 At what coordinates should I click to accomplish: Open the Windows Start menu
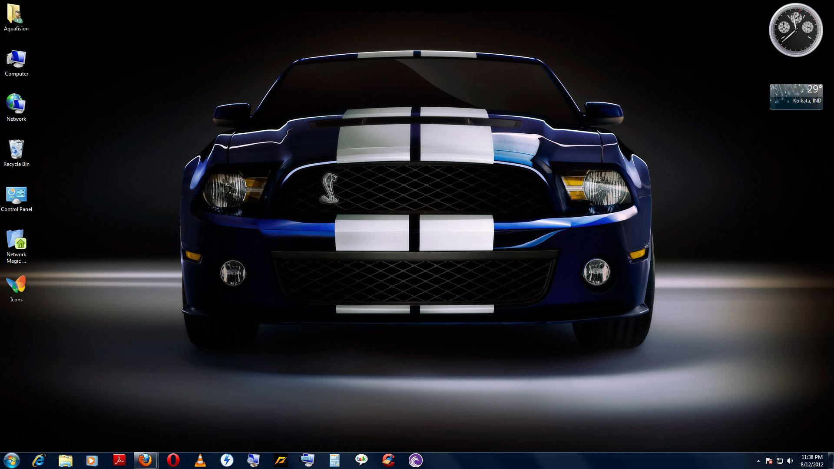coord(12,460)
